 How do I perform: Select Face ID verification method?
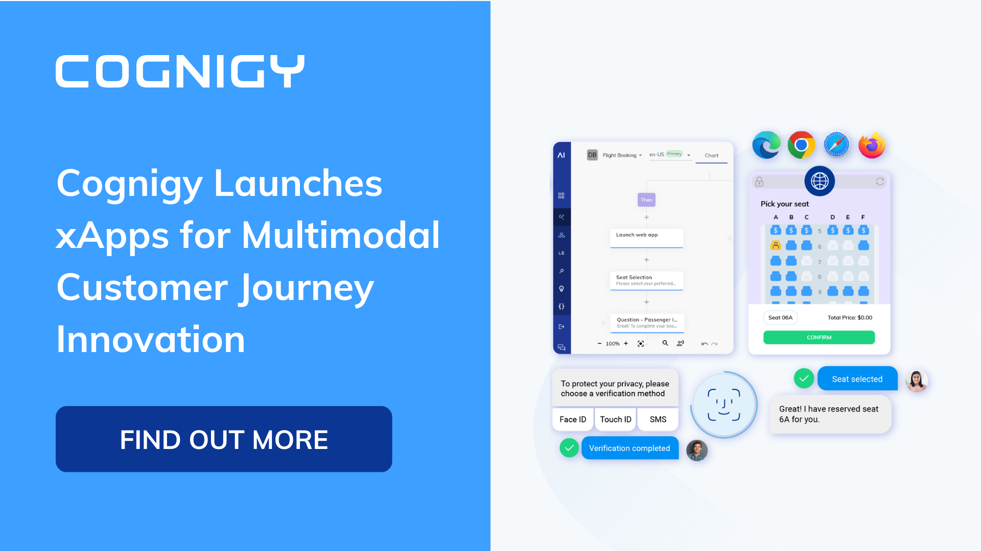pos(572,419)
